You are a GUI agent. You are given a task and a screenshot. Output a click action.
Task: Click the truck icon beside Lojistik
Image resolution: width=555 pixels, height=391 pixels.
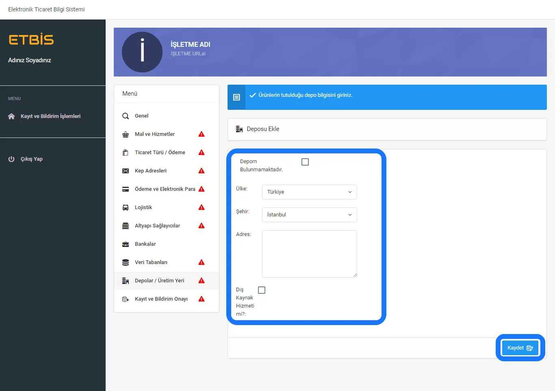point(126,208)
